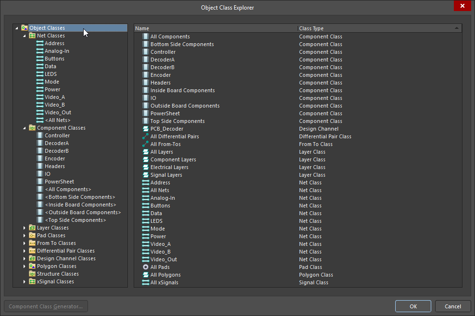The height and width of the screenshot is (316, 475).
Task: Click the design channel icon of PCB_Decoder row
Action: click(145, 129)
